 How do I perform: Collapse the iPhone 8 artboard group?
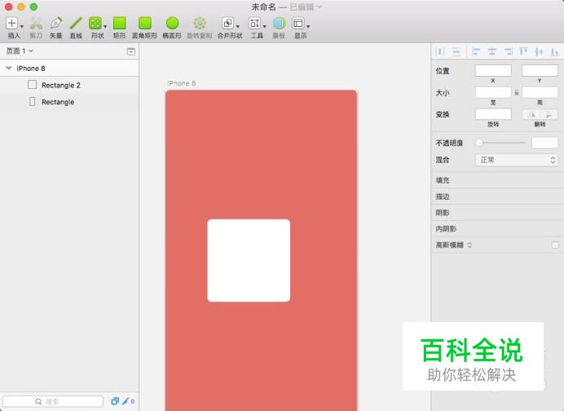pyautogui.click(x=9, y=68)
